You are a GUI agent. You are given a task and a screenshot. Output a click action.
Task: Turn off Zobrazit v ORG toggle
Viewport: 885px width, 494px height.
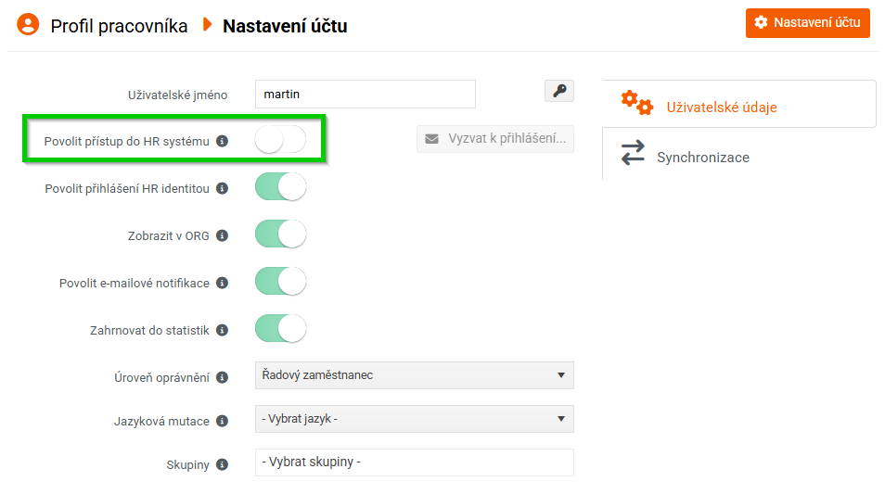click(x=280, y=234)
